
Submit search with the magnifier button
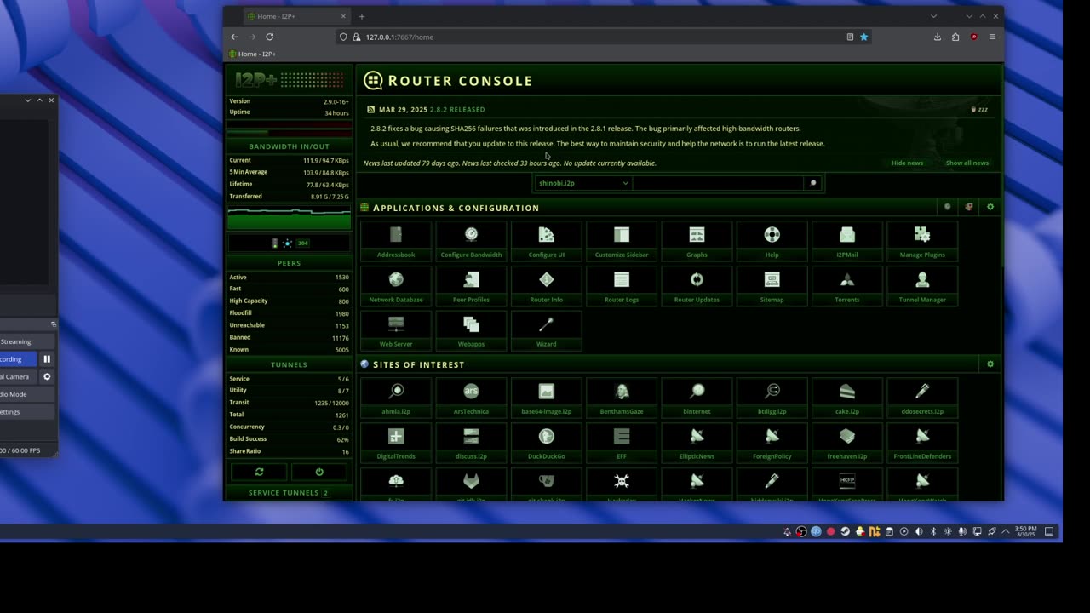(813, 183)
